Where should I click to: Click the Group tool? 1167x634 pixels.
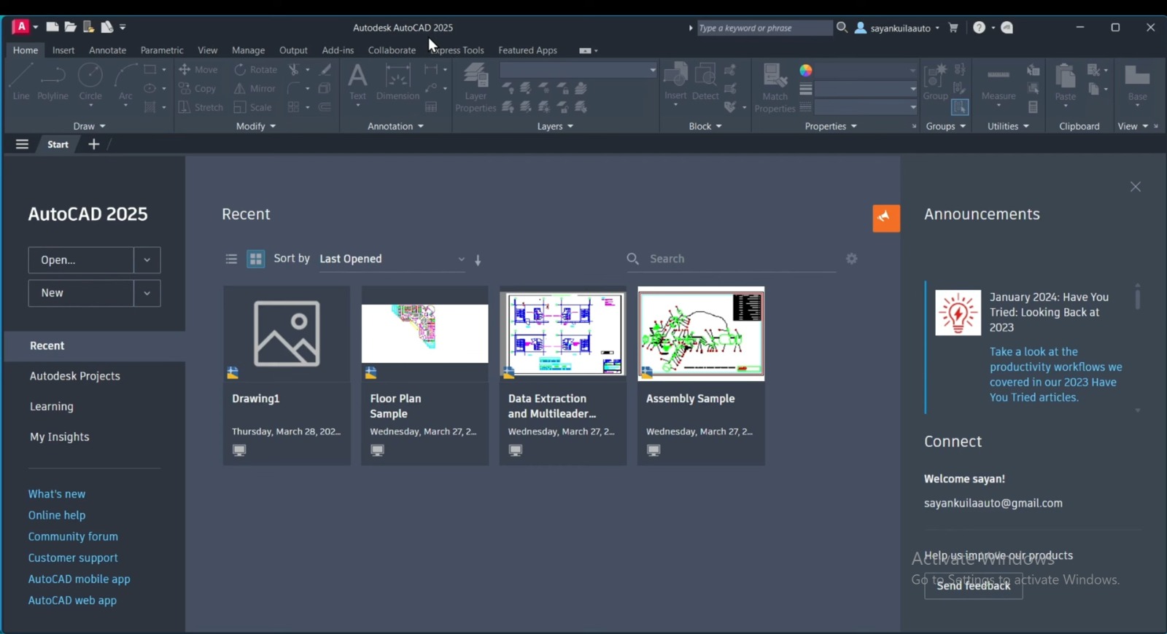935,82
